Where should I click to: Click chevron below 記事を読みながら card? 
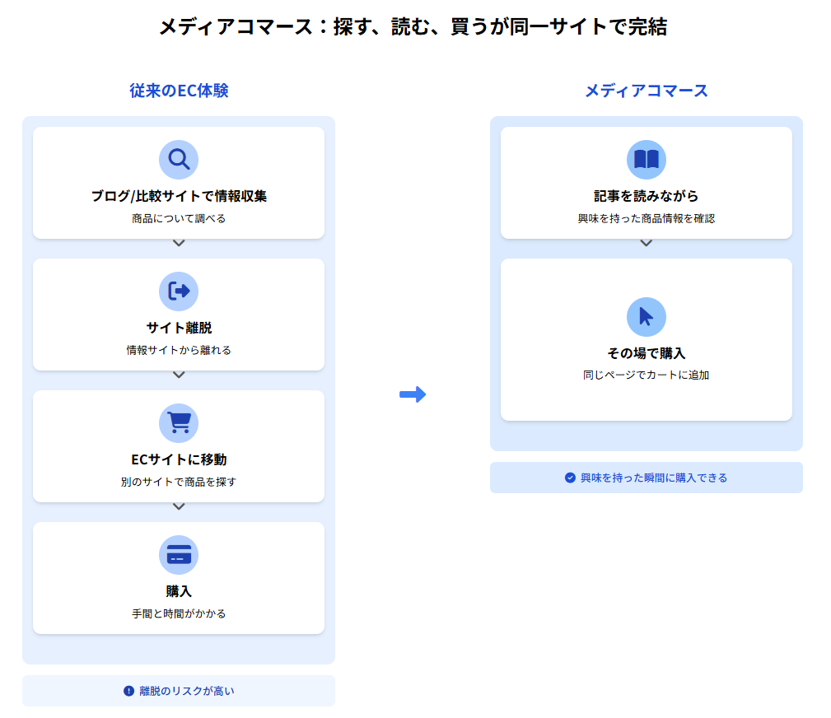(x=646, y=243)
